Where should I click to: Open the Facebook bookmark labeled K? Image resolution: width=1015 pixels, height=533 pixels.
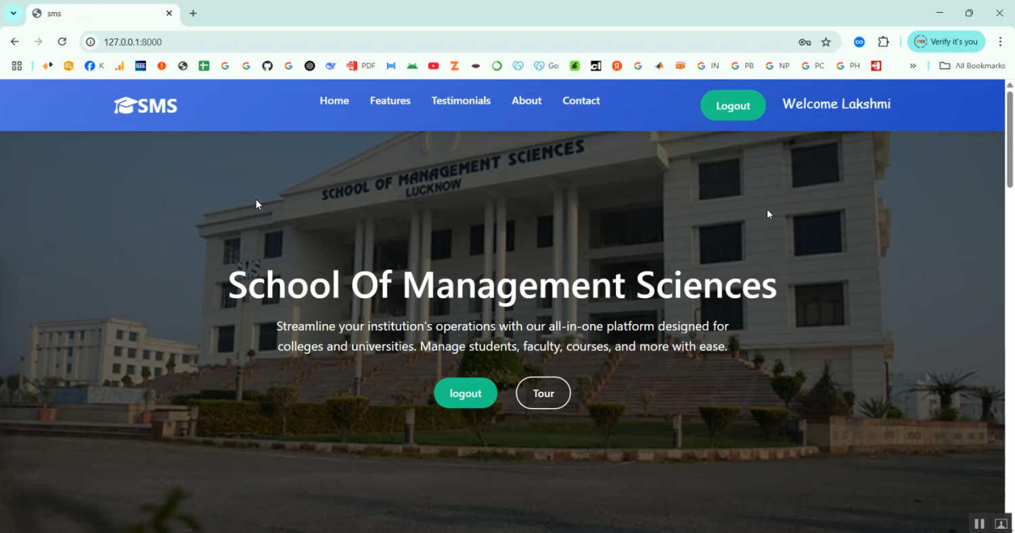tap(94, 66)
